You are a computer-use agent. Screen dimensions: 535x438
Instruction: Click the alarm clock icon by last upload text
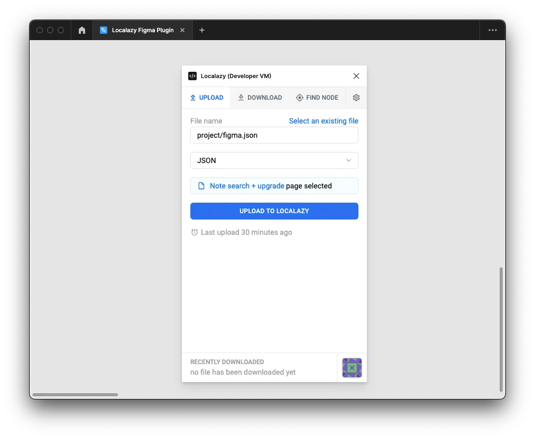(194, 232)
